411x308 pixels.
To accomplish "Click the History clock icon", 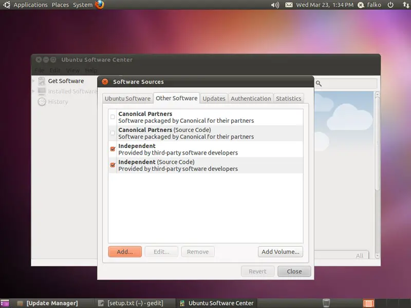I will pyautogui.click(x=42, y=102).
